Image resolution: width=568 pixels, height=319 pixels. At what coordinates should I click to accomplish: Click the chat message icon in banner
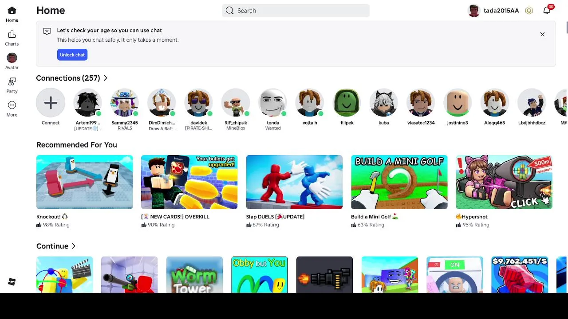47,31
